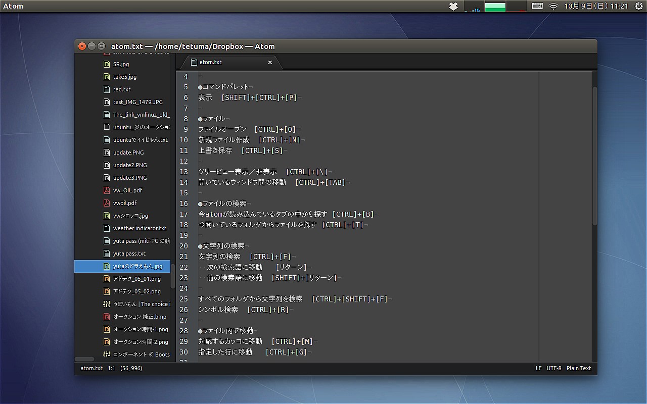The height and width of the screenshot is (404, 647).
Task: Click line number 20 in the gutter
Action: (x=183, y=246)
